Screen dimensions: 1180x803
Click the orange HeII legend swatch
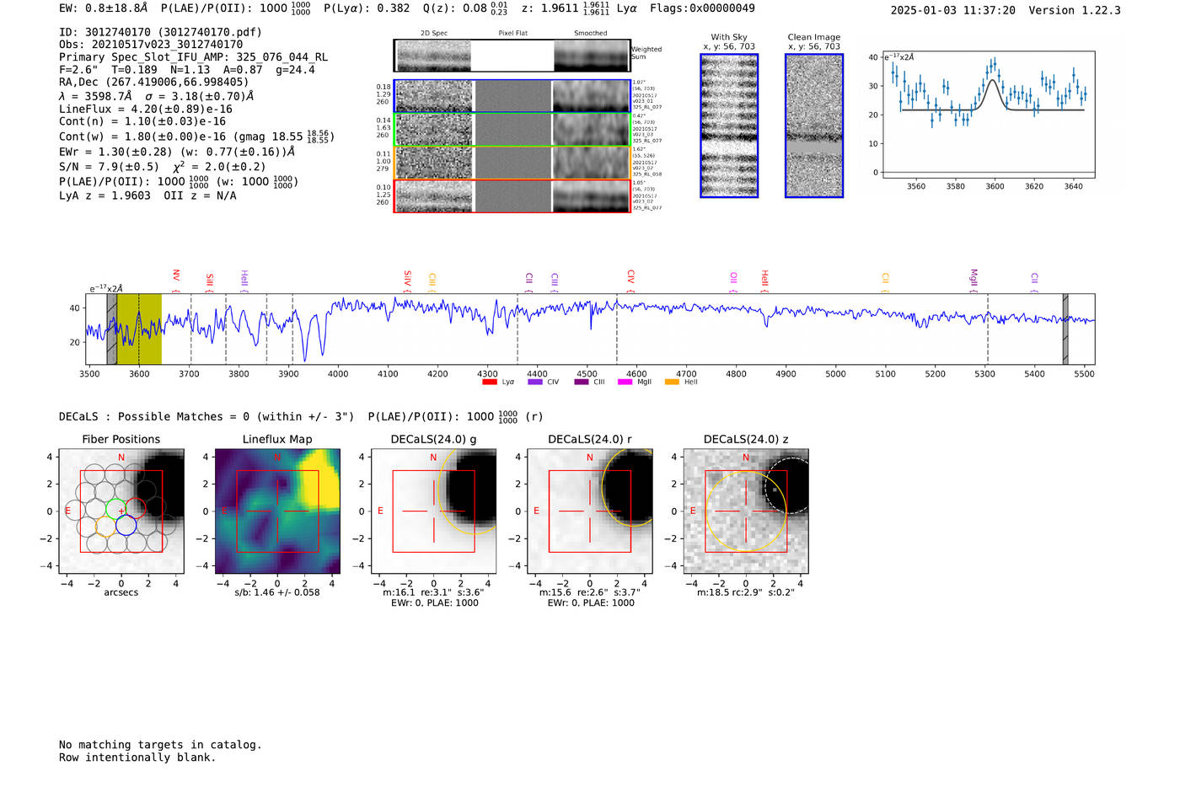click(x=672, y=382)
